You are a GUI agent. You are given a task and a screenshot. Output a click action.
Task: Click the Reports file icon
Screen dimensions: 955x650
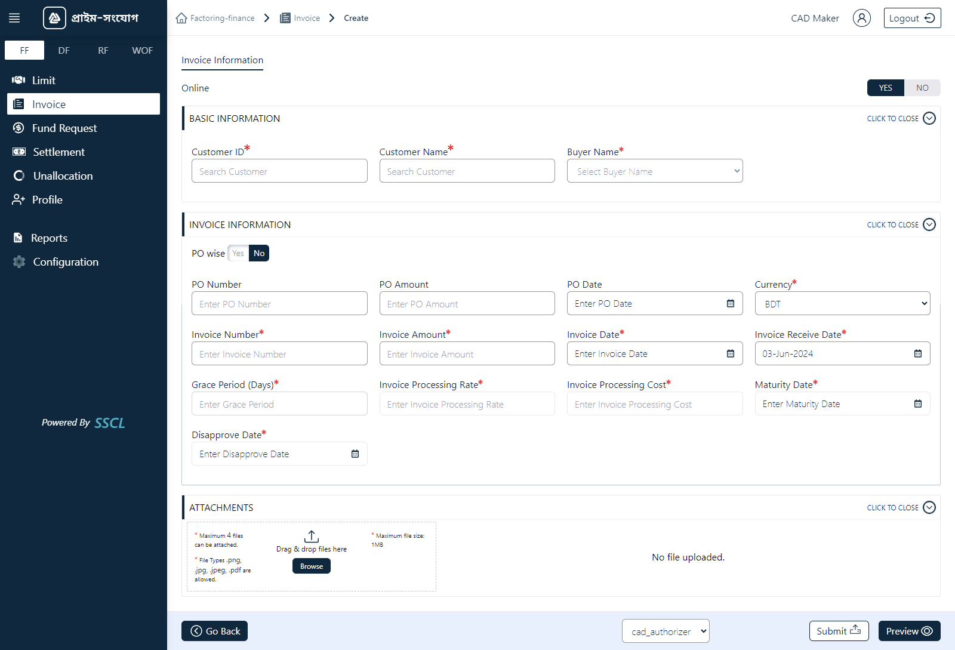18,238
